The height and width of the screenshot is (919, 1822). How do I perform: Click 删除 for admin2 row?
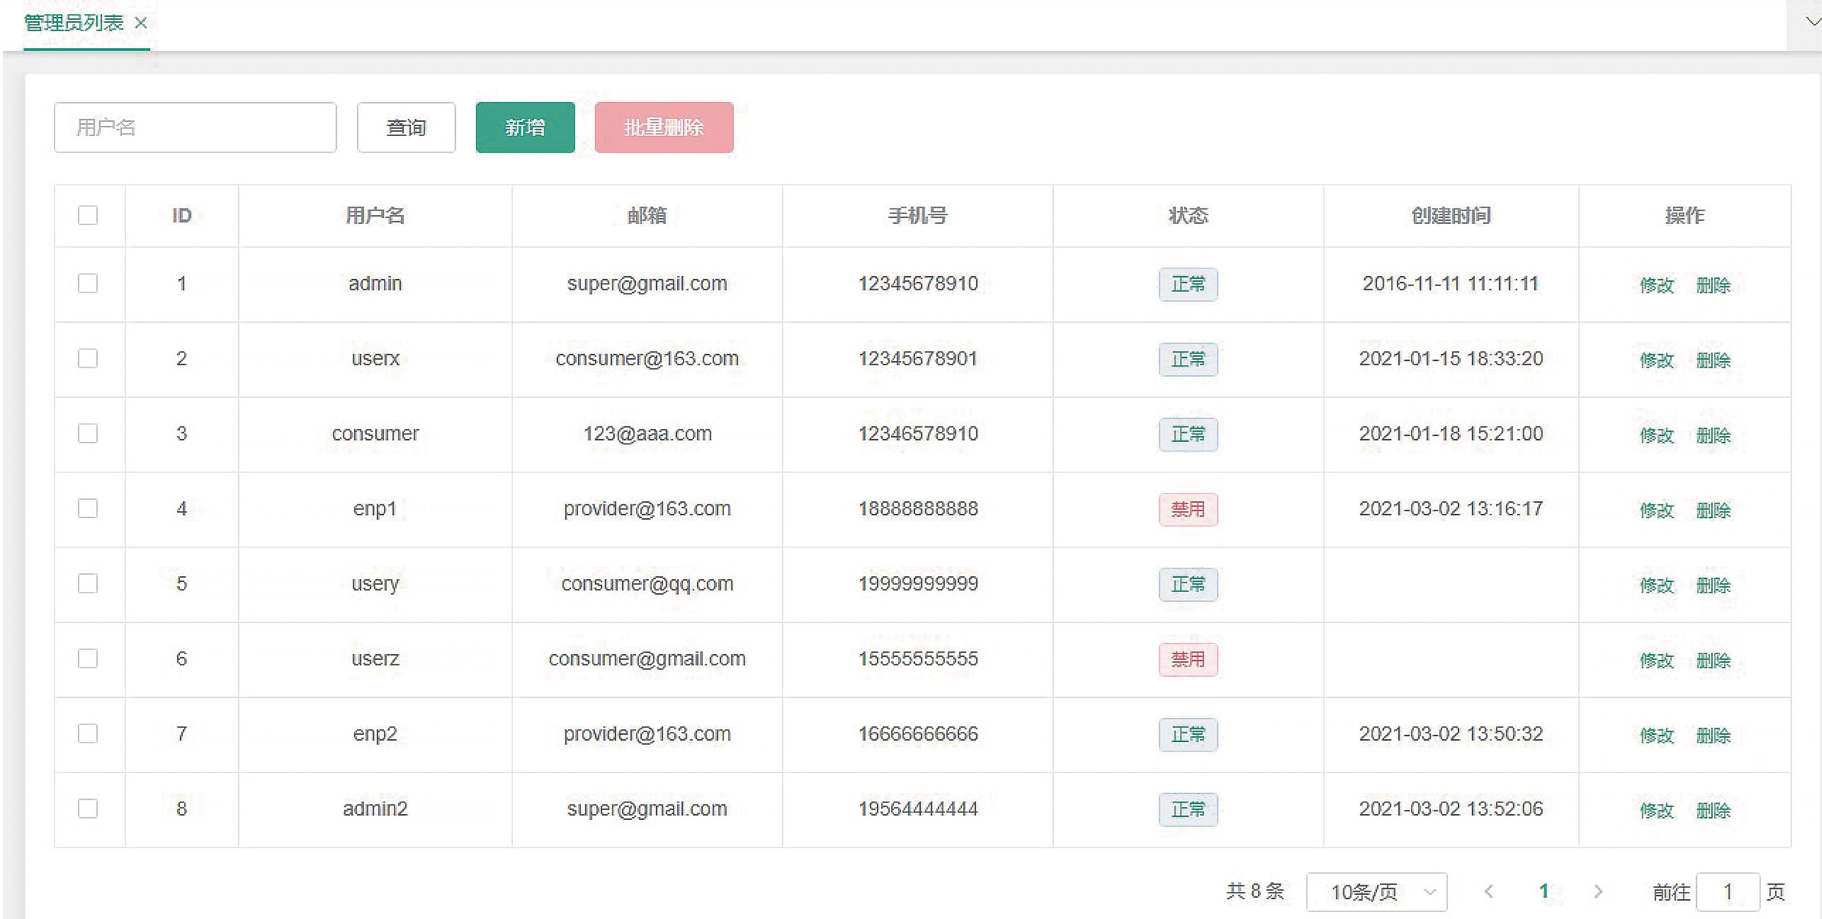click(x=1713, y=810)
